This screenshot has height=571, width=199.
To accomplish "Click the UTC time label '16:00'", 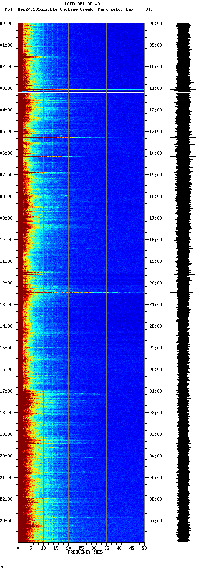I will tap(156, 196).
